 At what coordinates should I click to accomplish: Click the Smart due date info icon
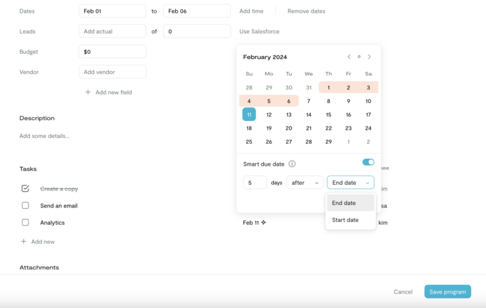click(x=292, y=164)
